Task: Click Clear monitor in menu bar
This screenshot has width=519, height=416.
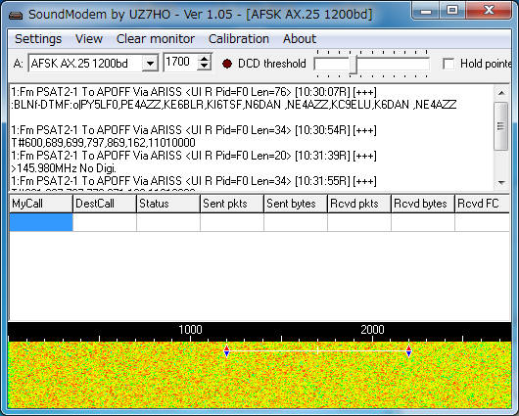Action: (x=156, y=39)
